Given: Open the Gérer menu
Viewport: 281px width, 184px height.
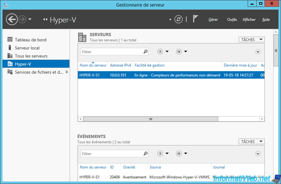Looking at the screenshot, I should coord(213,20).
